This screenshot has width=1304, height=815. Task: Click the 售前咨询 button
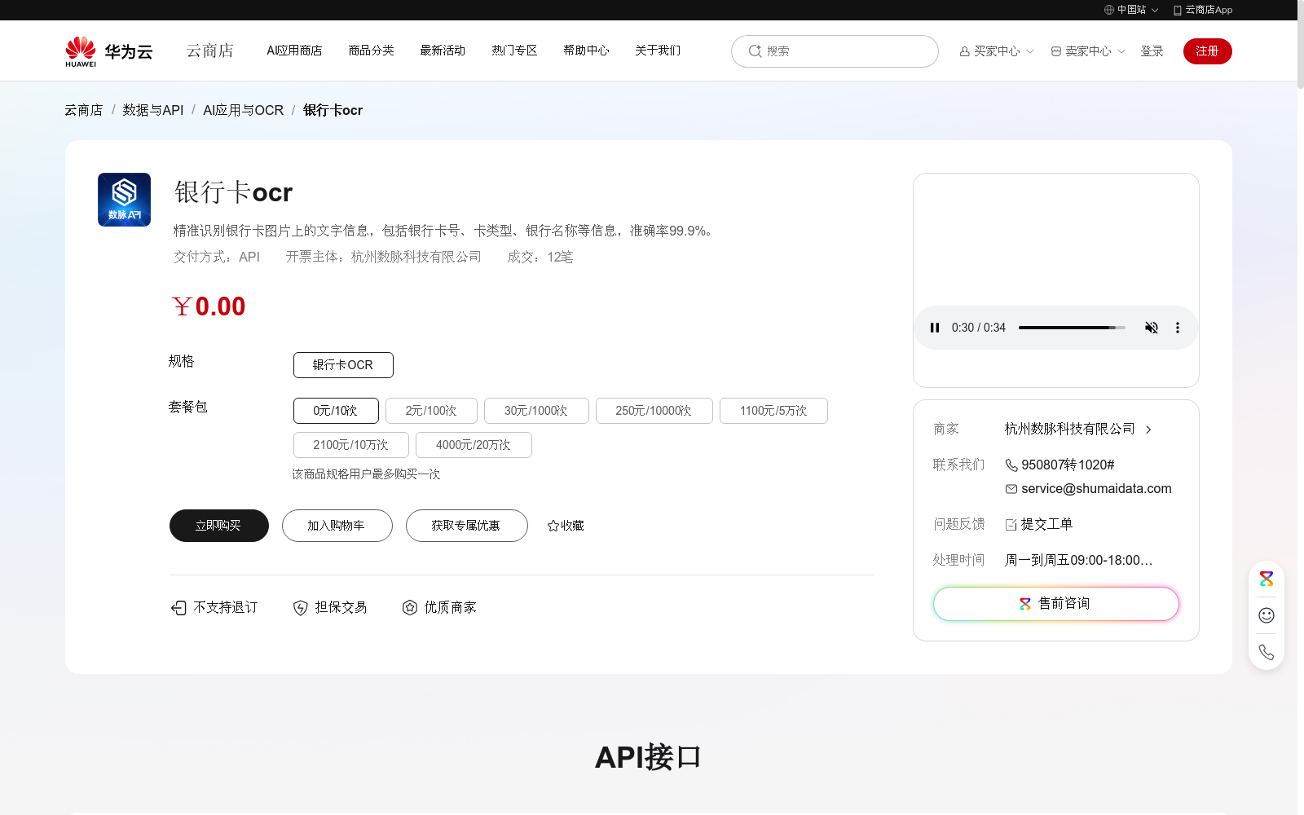pos(1056,604)
